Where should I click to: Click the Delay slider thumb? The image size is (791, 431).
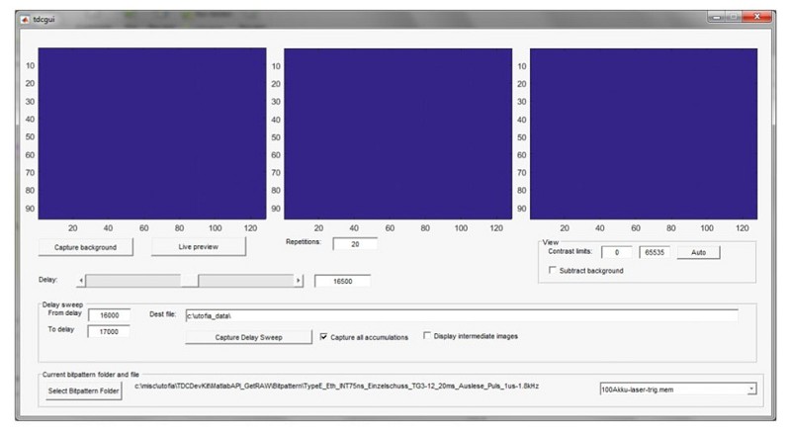(x=189, y=281)
